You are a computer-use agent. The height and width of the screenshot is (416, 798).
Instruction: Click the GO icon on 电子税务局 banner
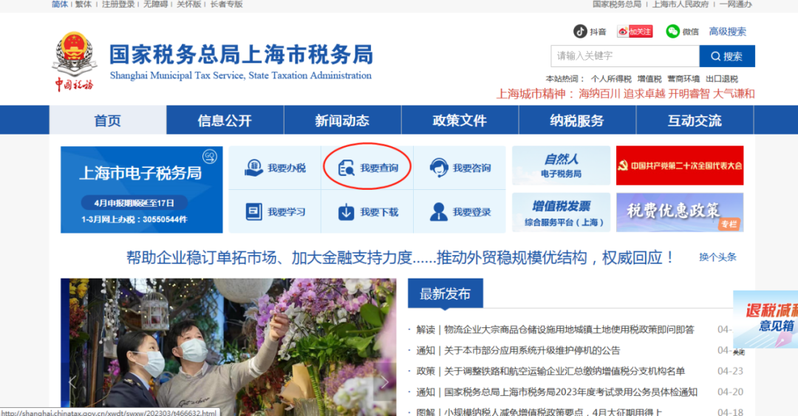point(210,157)
